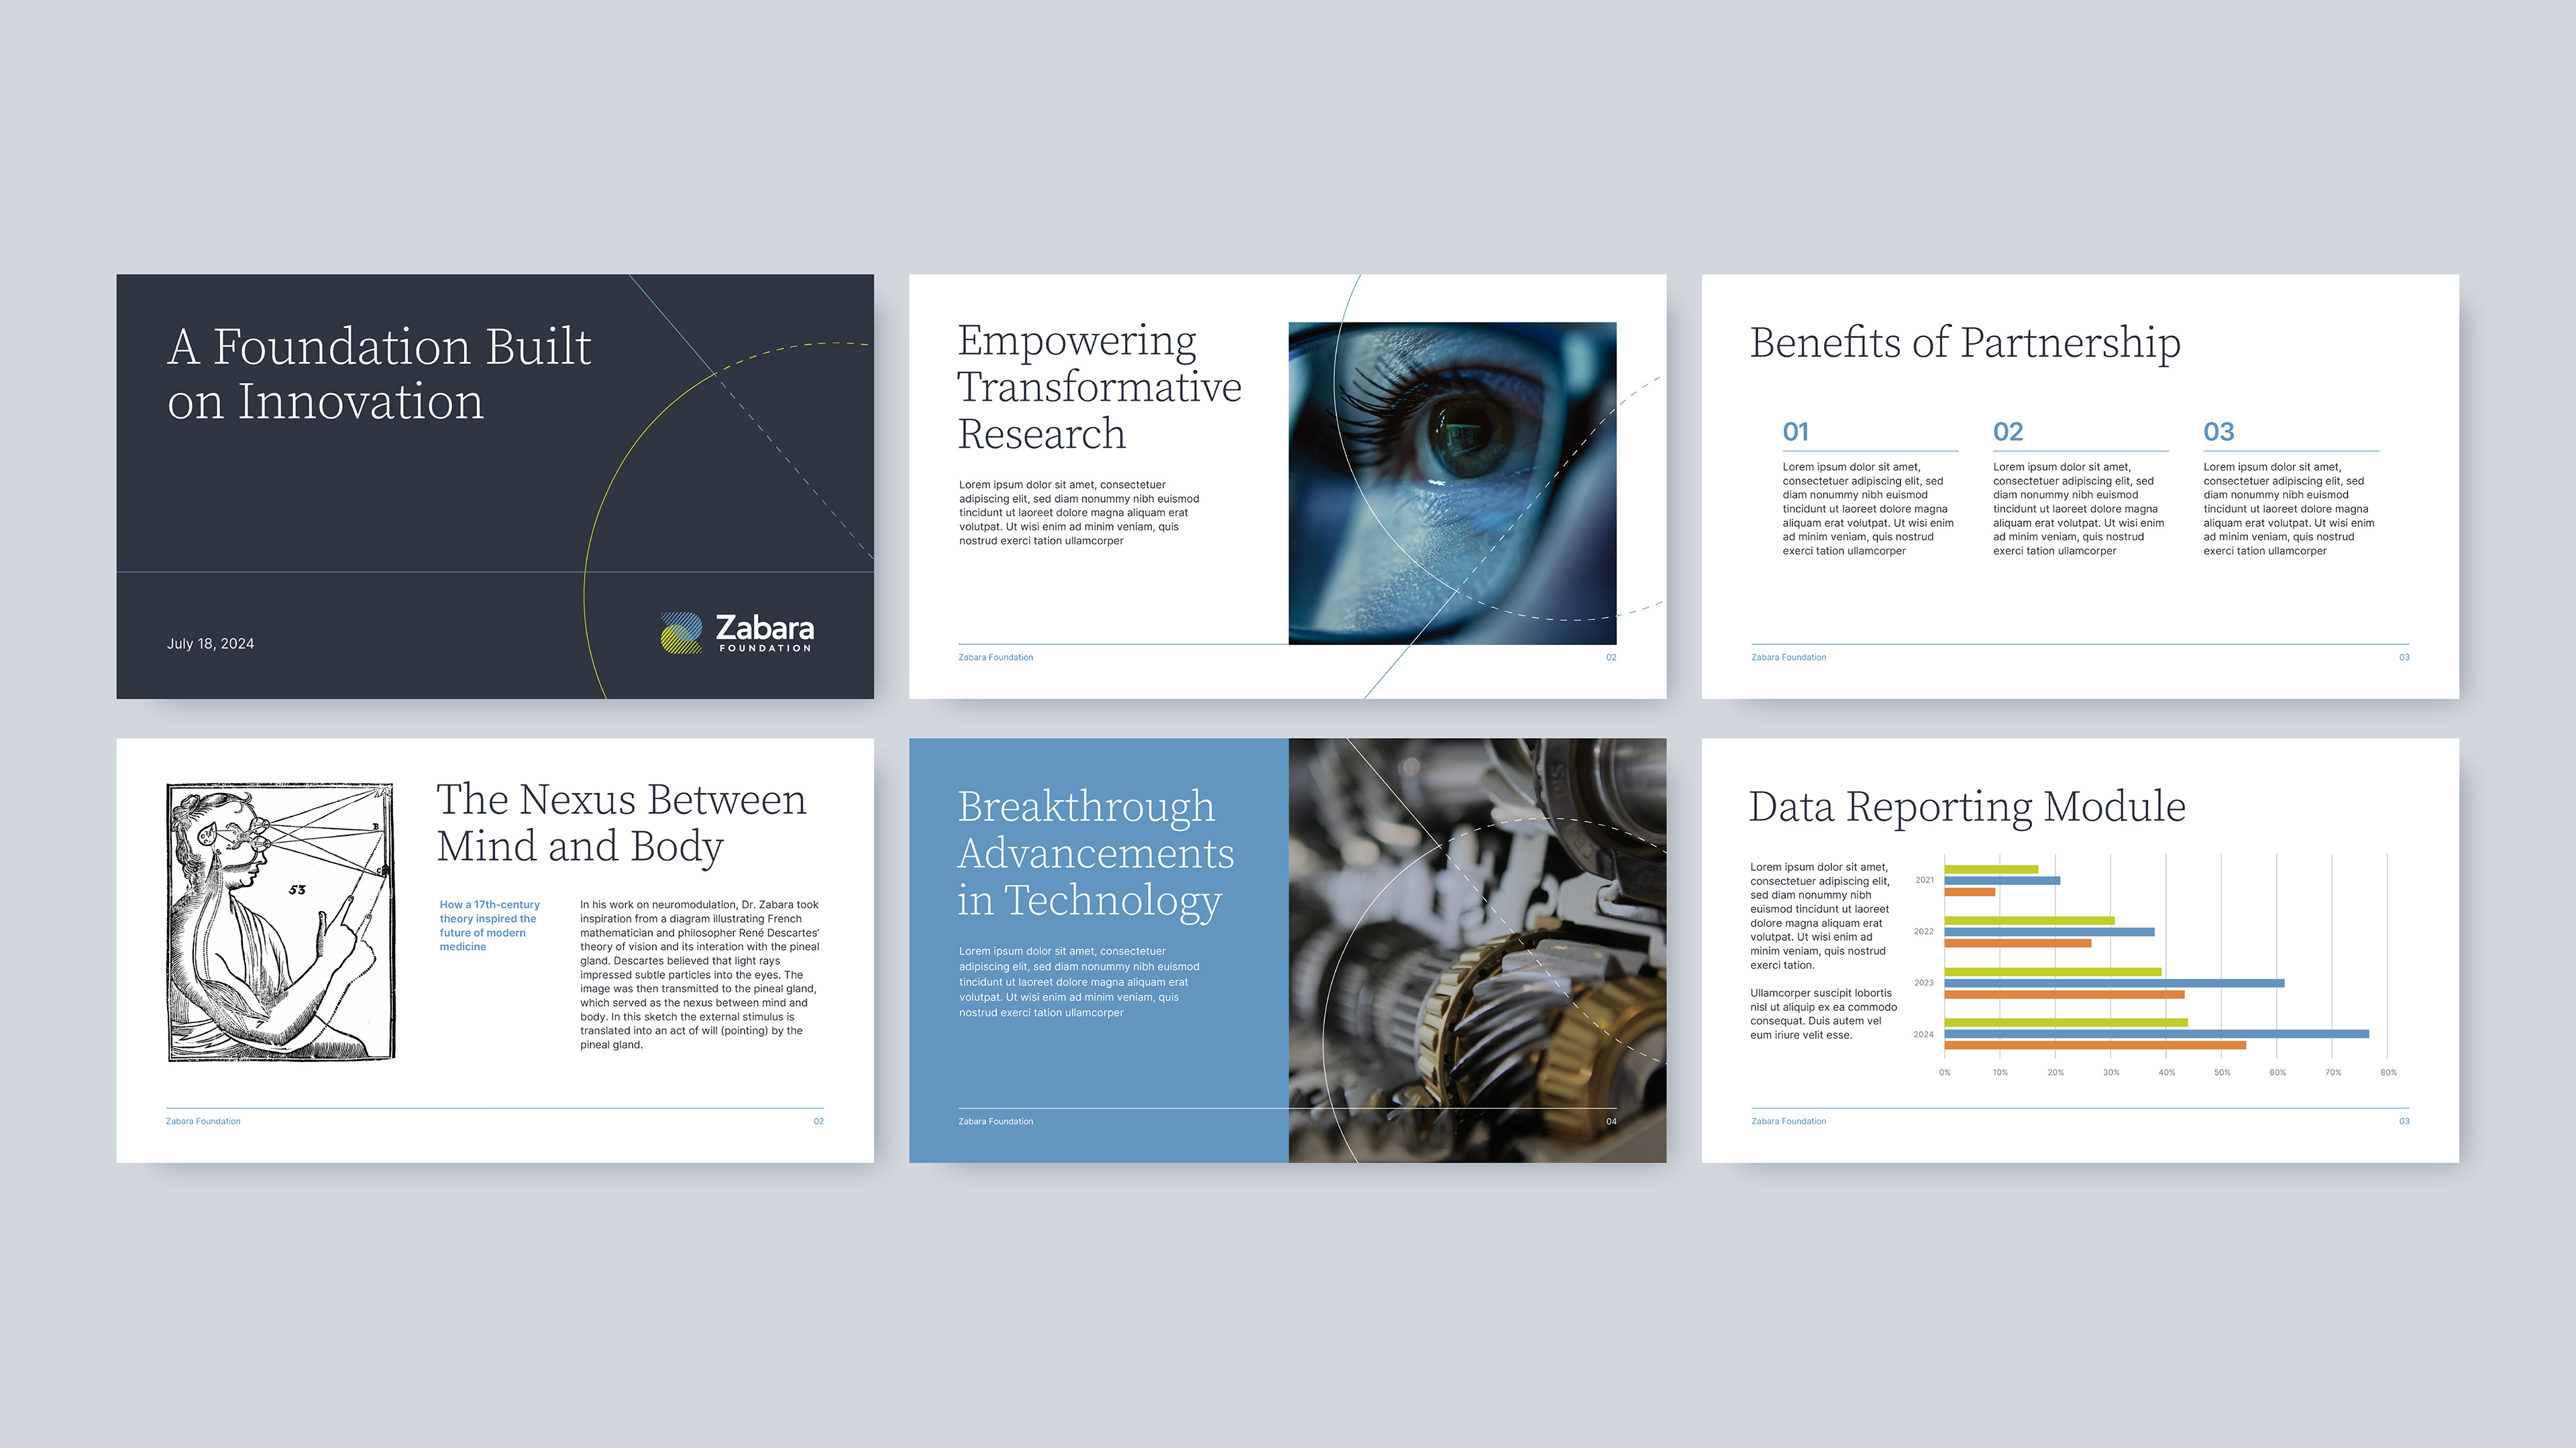Click the Descartes engraving illustration
This screenshot has height=1448, width=2576.
click(x=281, y=921)
